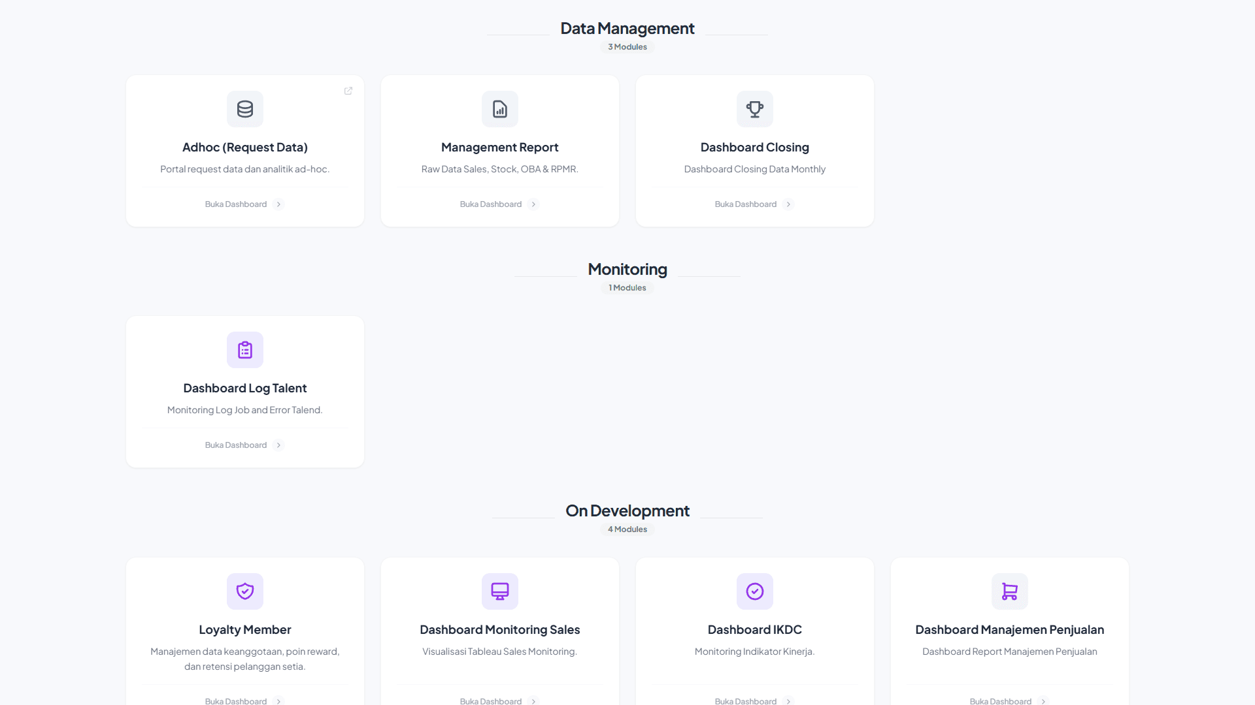
Task: Click chevron arrow on Dashboard Closing card
Action: click(788, 204)
